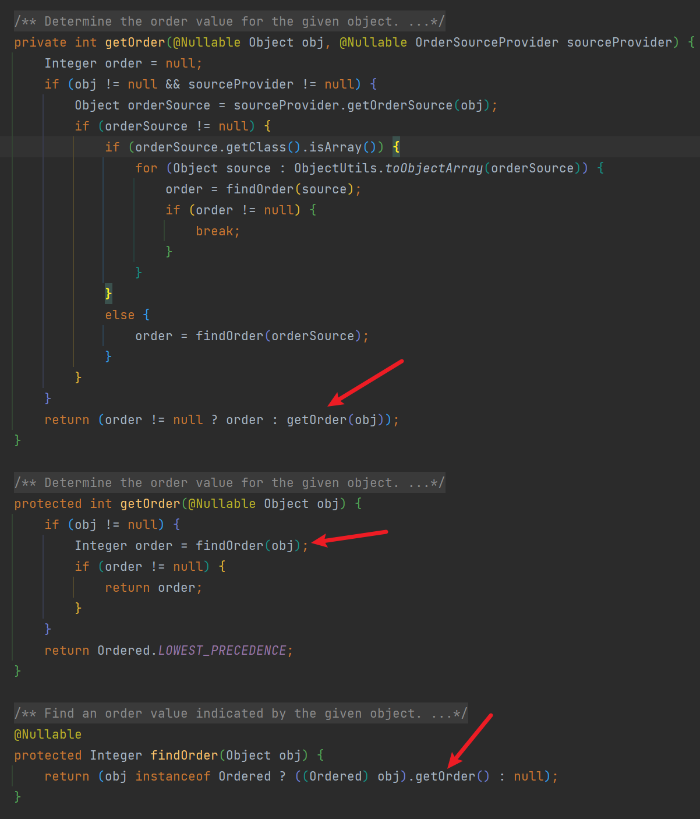
Task: Click the findOrder(orderSource) call
Action: (x=278, y=336)
